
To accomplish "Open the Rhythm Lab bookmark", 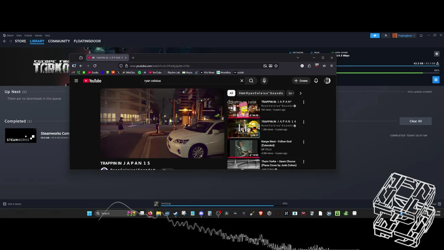I will coord(172,73).
